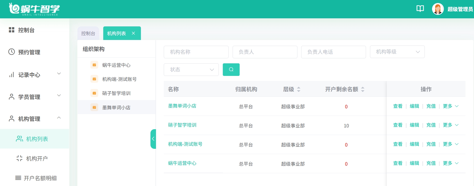
Task: Open the 硝子智学培训 name link in table
Action: [182, 125]
